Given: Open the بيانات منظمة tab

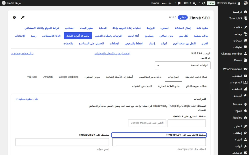Looking at the screenshot, I should 201,36.
